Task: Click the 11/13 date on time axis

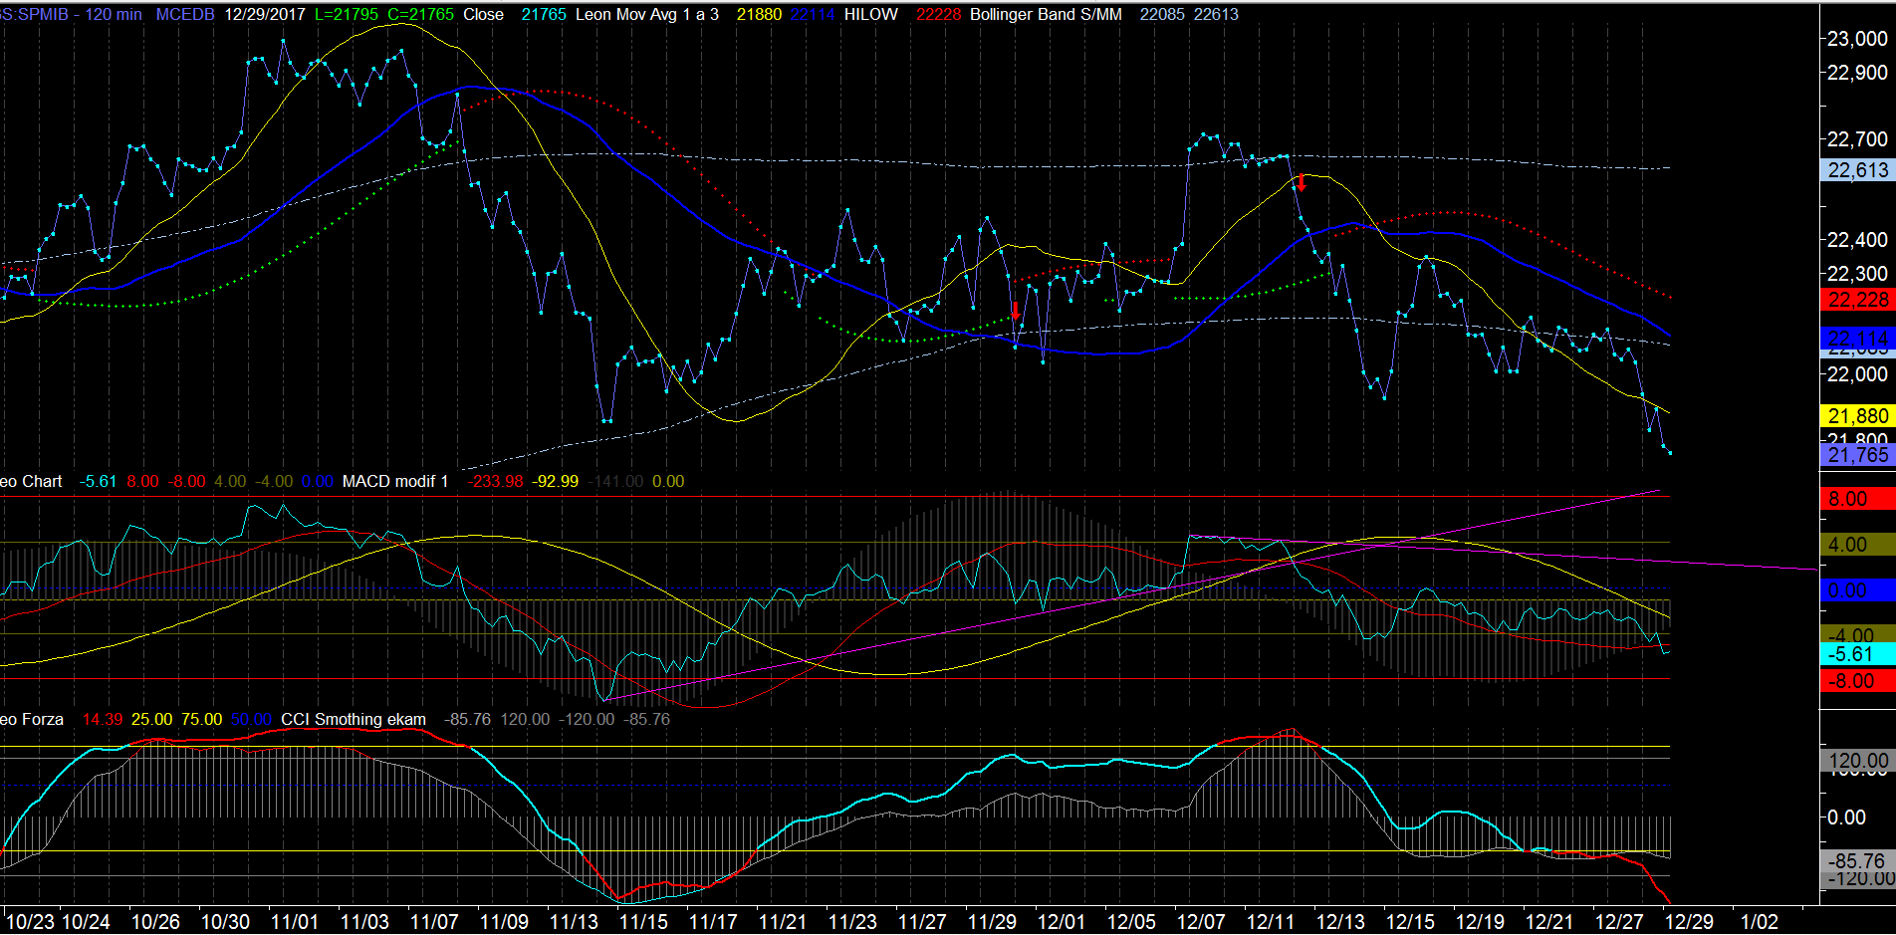Action: coord(574,922)
